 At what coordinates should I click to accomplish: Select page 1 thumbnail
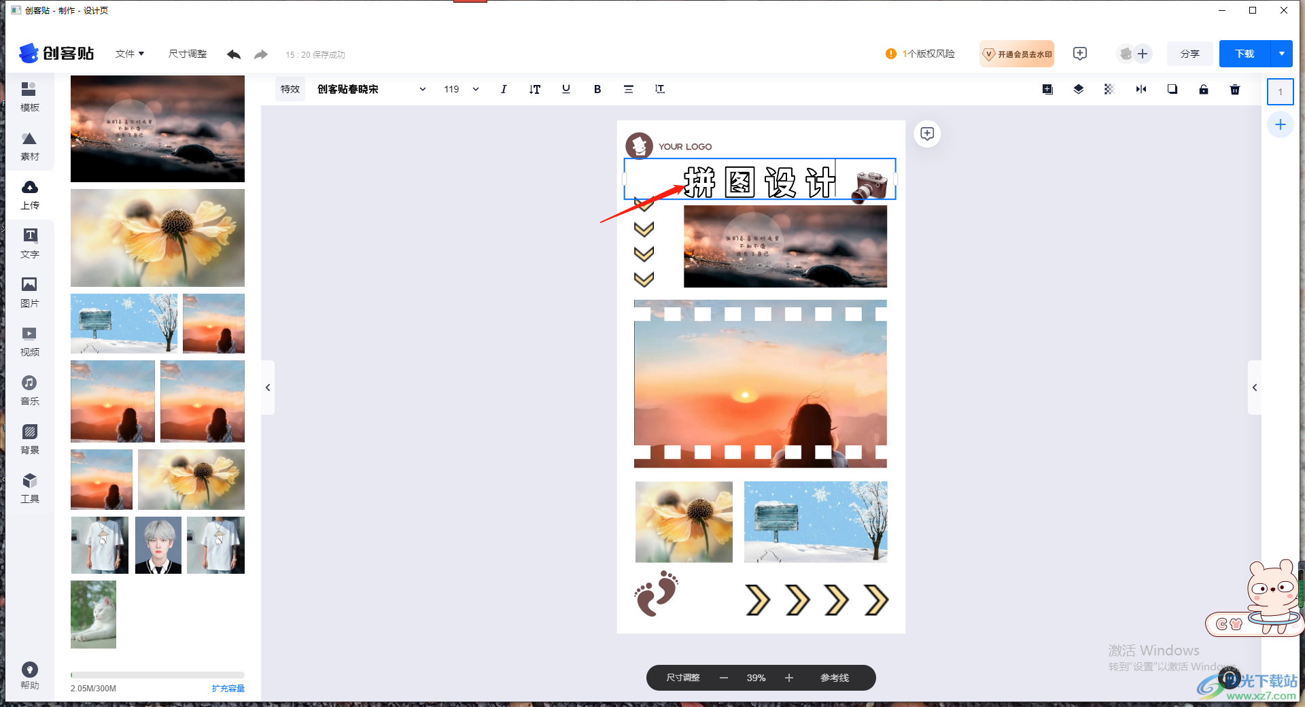(1281, 92)
